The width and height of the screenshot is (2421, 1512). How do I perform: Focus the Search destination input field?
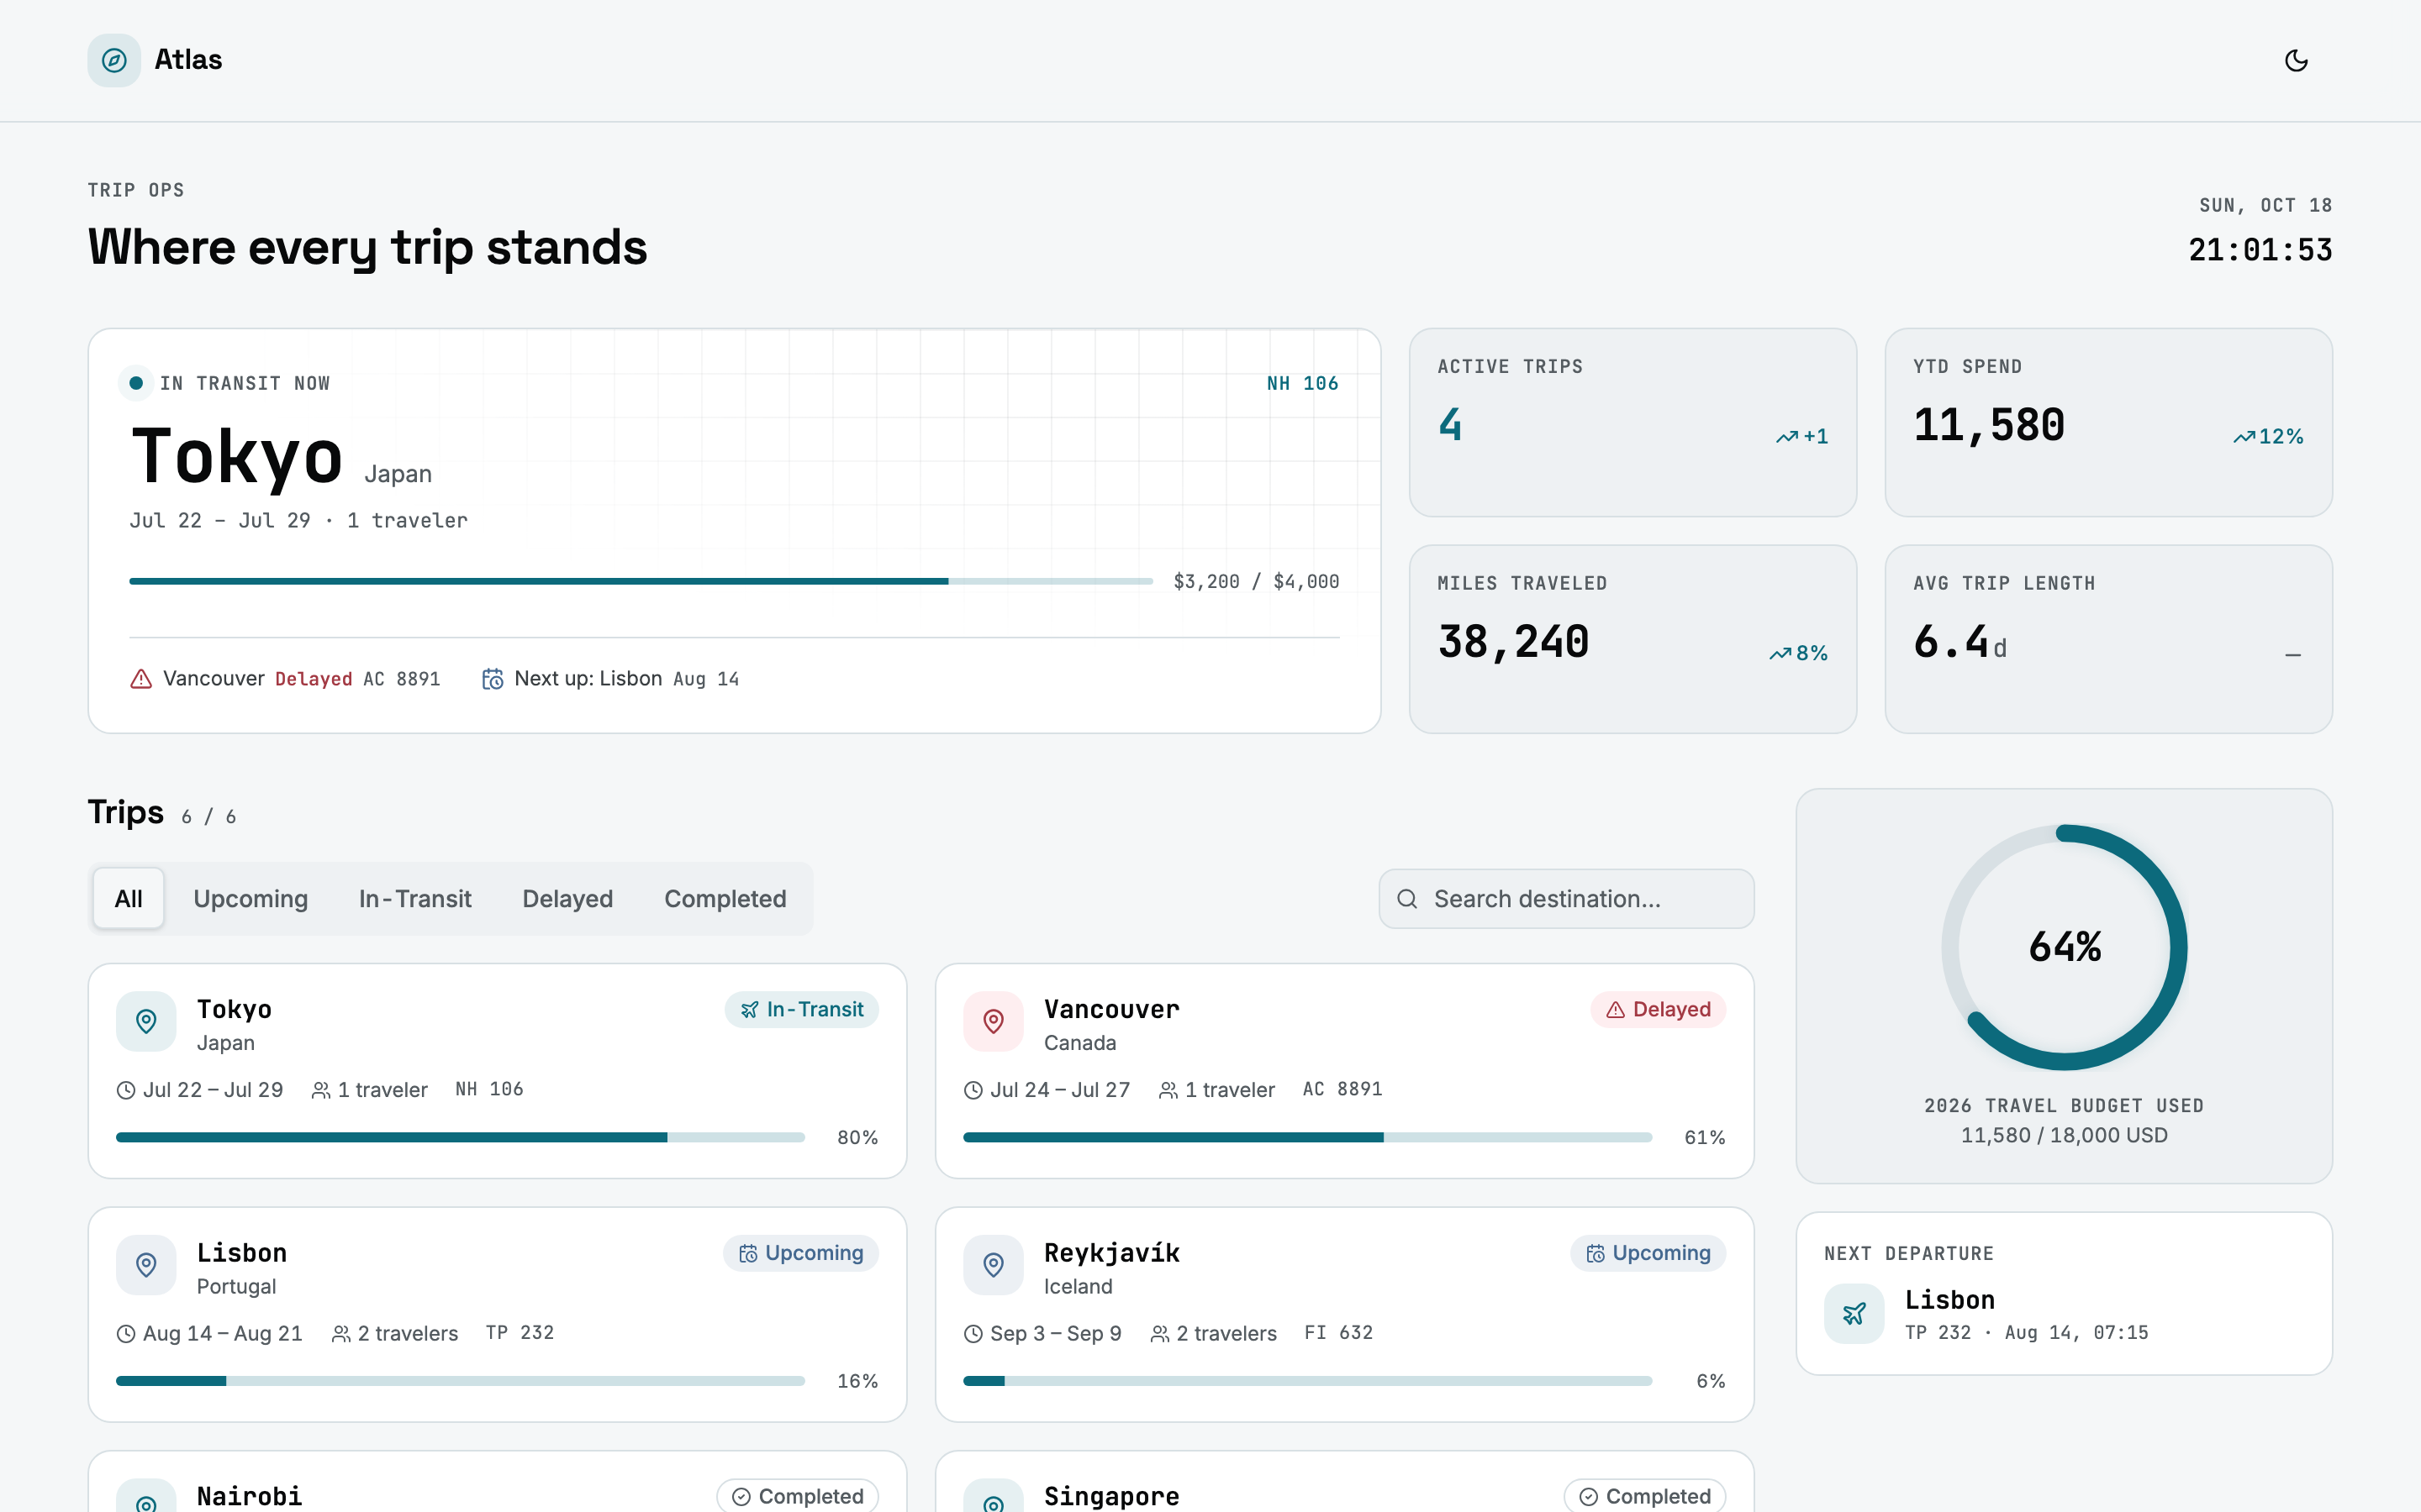[1565, 899]
